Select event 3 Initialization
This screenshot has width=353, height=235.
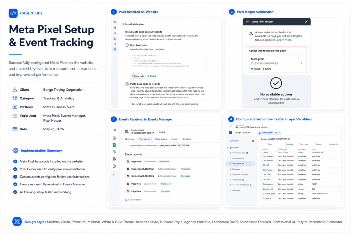click(237, 180)
